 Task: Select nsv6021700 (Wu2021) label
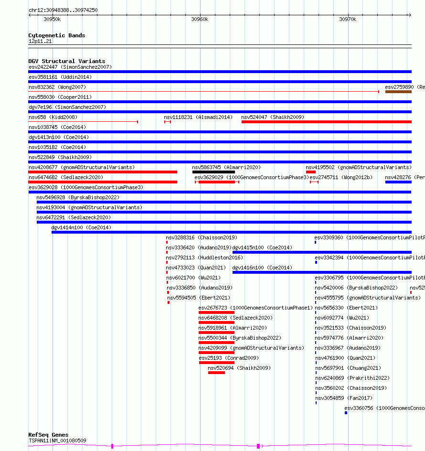point(193,278)
